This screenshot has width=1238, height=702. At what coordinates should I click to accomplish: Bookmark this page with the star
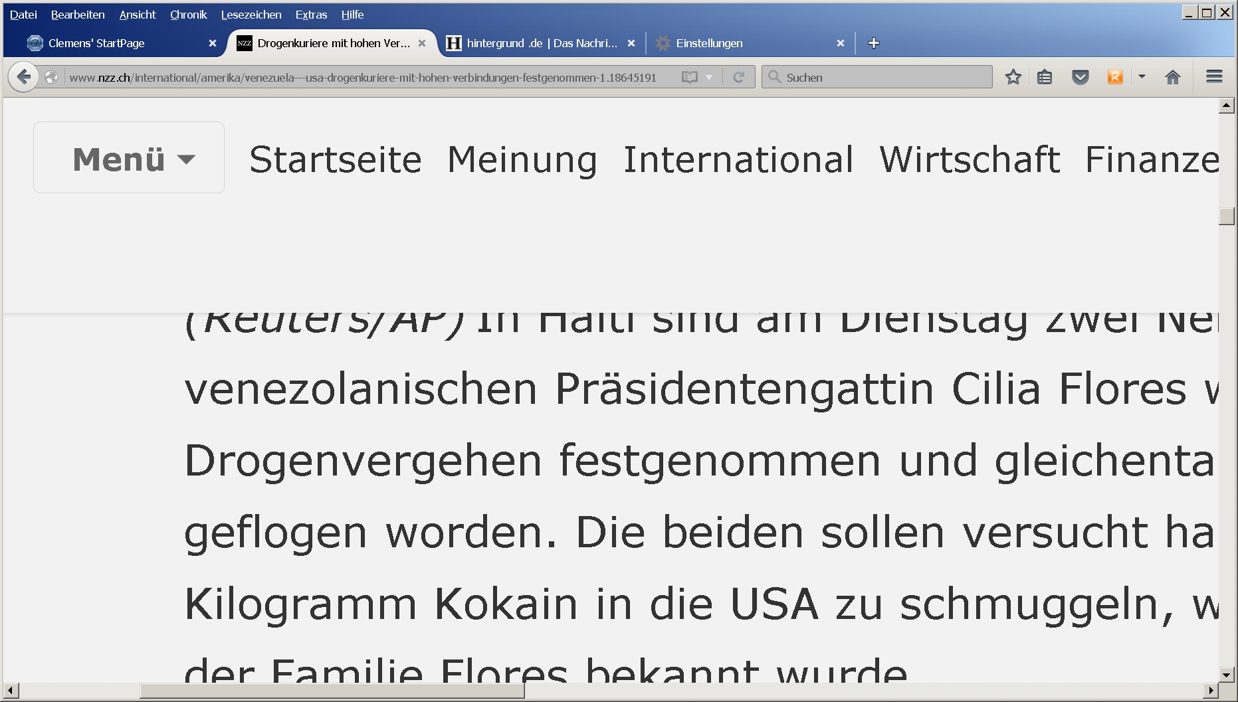[x=1013, y=77]
